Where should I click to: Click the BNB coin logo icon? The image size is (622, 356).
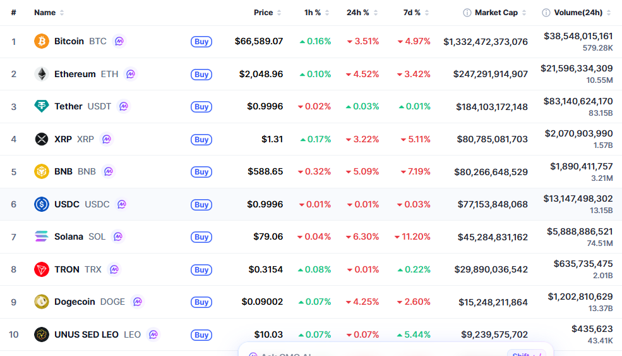point(41,171)
